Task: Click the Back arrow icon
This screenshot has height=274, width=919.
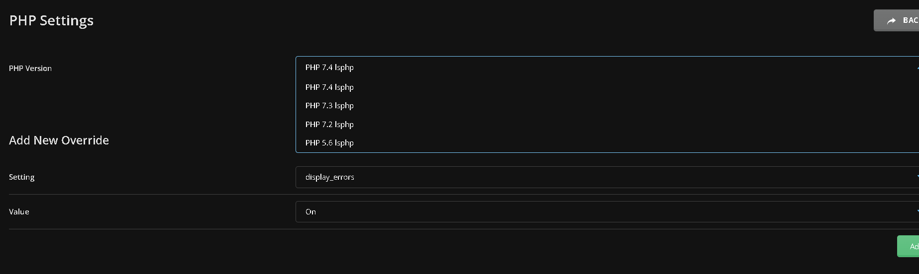Action: (891, 21)
